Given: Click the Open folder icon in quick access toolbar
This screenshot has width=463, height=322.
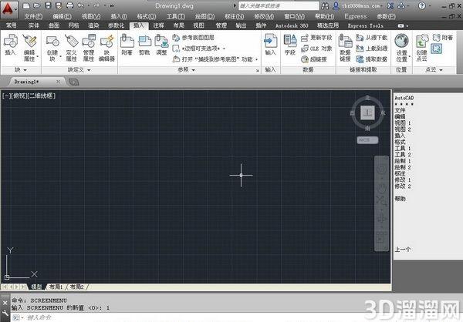Looking at the screenshot, I should click(36, 5).
